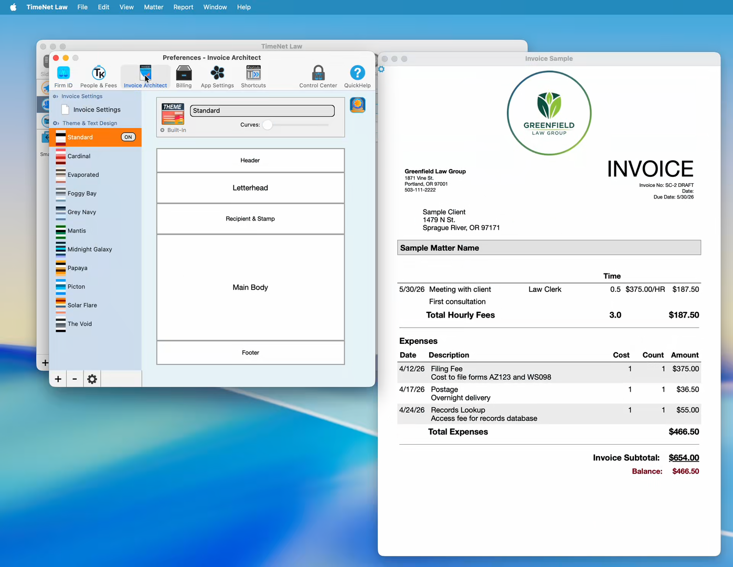Click the Sample Client recipient name
Viewport: 733px width, 567px height.
pos(444,212)
